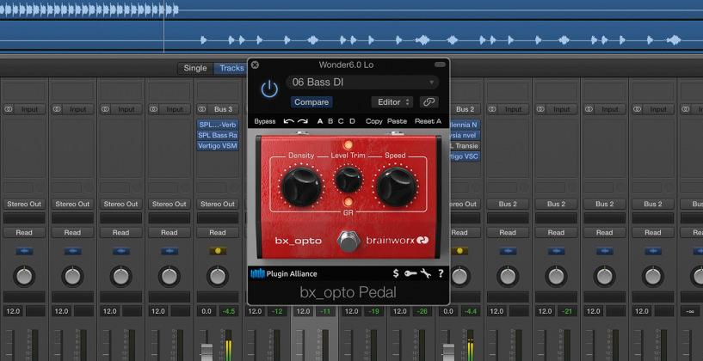Open the Stereo Out slot on the Bus 3 strip
This screenshot has width=703, height=361.
pyautogui.click(x=218, y=204)
